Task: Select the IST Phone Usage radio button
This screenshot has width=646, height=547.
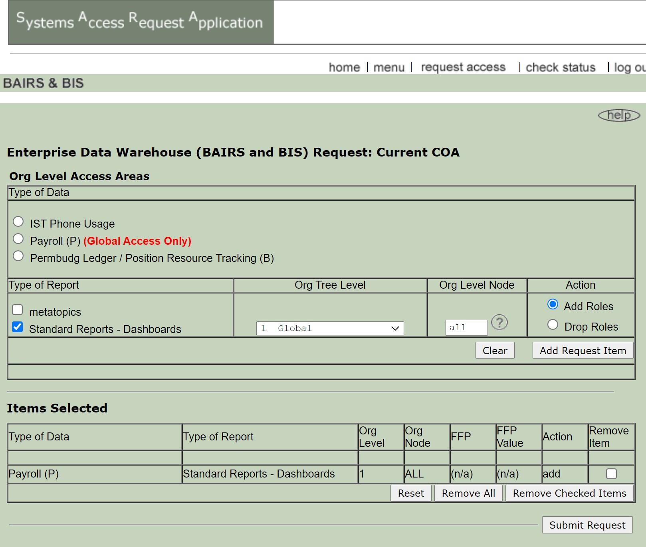Action: [18, 221]
